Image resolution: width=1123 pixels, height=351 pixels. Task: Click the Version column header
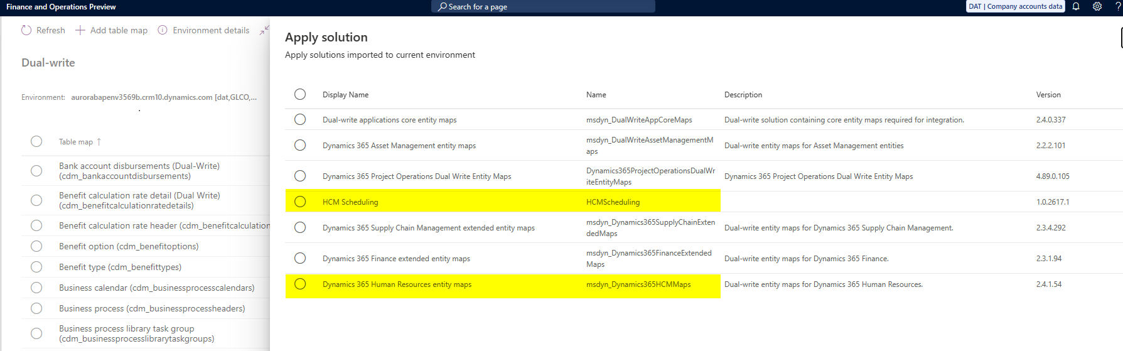tap(1048, 95)
